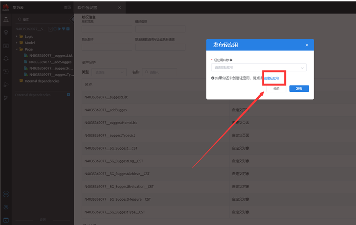356x225 pixels.
Task: Click table row N4035369077__suggestHomeList
Action: click(219, 123)
